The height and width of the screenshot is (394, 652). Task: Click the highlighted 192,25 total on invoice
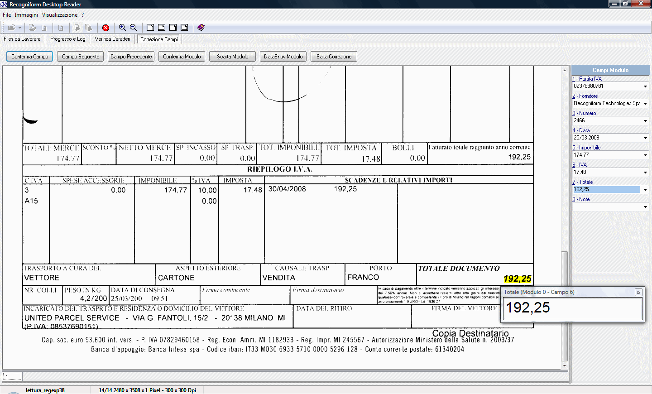(518, 279)
